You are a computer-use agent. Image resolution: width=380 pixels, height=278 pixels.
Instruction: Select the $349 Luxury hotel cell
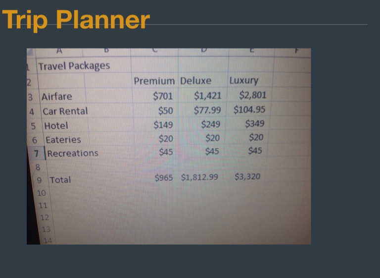(254, 123)
